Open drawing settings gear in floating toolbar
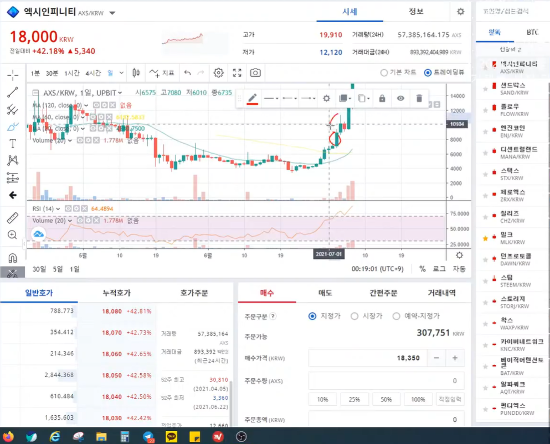This screenshot has width=550, height=444. pyautogui.click(x=327, y=98)
